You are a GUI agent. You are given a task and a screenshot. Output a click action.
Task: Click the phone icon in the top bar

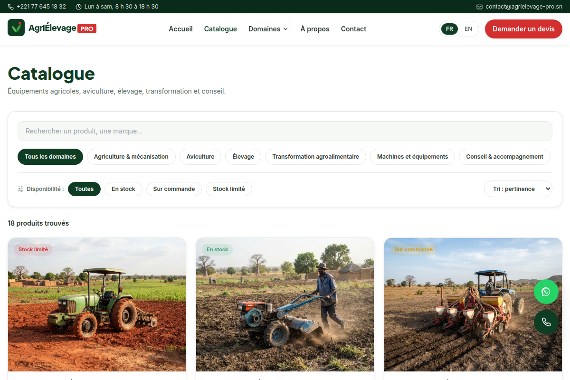(x=11, y=7)
